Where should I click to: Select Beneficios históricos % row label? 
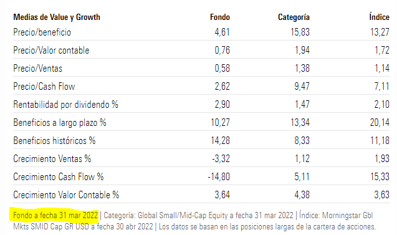(54, 140)
